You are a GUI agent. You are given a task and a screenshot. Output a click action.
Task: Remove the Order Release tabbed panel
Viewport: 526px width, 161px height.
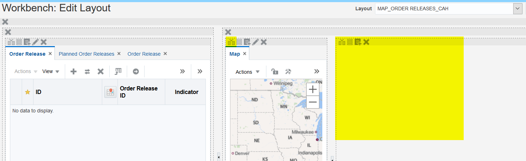(x=43, y=42)
